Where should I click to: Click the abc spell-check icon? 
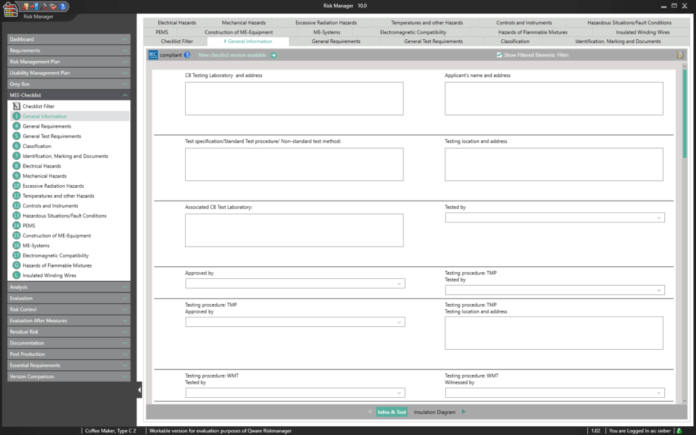pyautogui.click(x=53, y=7)
